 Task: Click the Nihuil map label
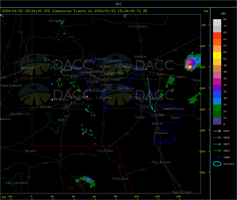(62, 120)
